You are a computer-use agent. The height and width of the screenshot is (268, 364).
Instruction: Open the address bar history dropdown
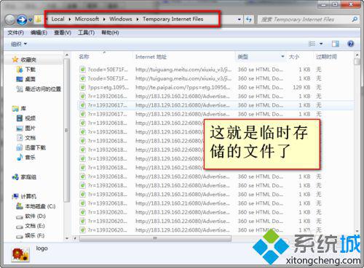click(x=240, y=20)
